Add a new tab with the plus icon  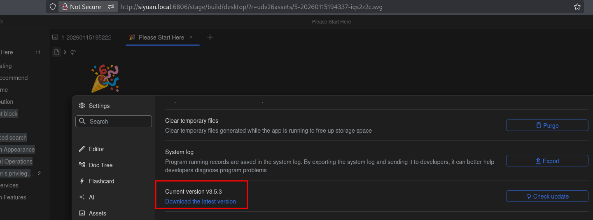[x=210, y=37]
